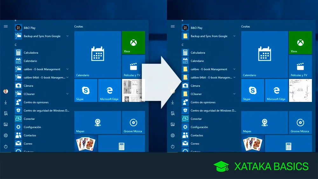This screenshot has height=179, width=318.
Task: Click letter C header in left app list
Action: (16, 45)
